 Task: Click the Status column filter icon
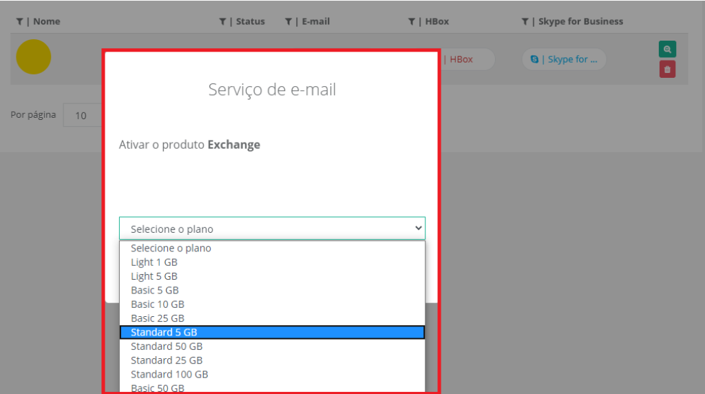click(x=222, y=21)
